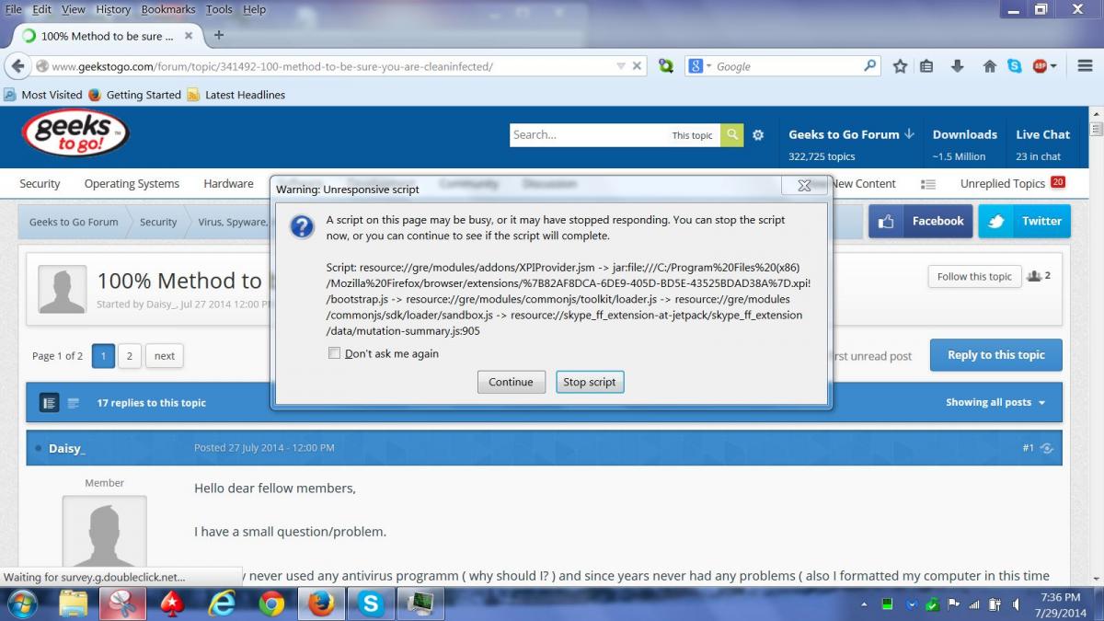1104x621 pixels.
Task: Expand Geeks to Go Forum dropdown arrow
Action: (909, 133)
